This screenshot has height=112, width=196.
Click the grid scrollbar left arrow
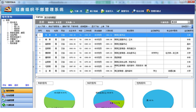click(37, 77)
